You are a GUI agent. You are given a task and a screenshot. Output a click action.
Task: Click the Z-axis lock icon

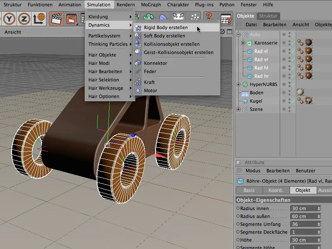24,18
